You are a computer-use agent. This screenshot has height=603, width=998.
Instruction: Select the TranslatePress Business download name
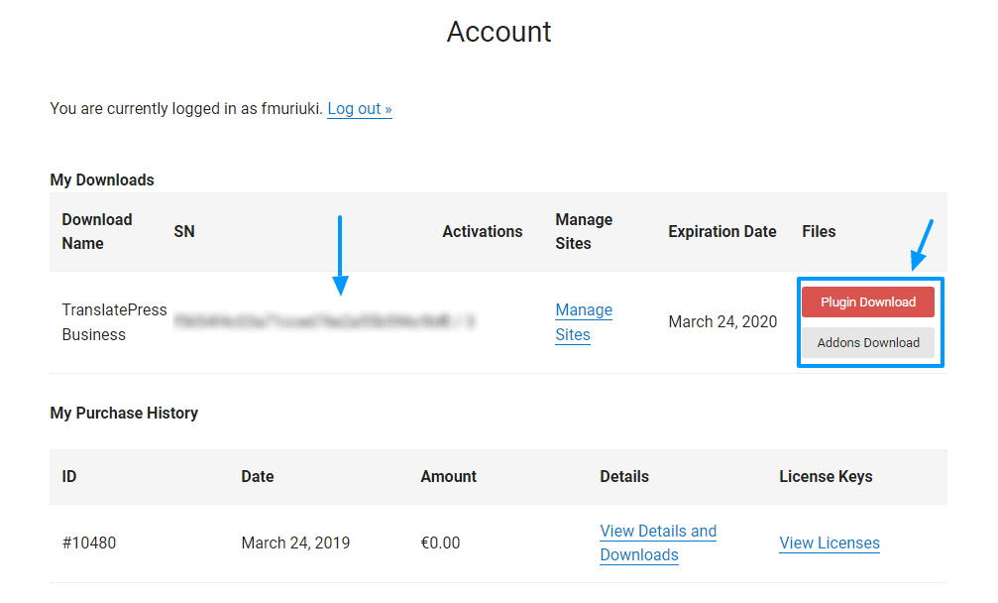[115, 322]
